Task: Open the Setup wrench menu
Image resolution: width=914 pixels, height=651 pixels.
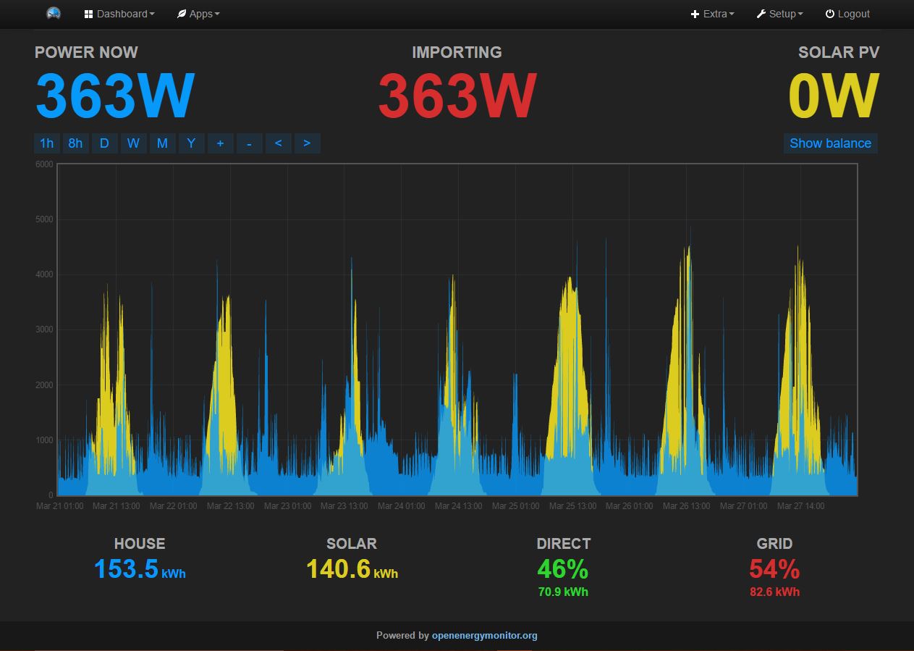Action: coord(779,14)
